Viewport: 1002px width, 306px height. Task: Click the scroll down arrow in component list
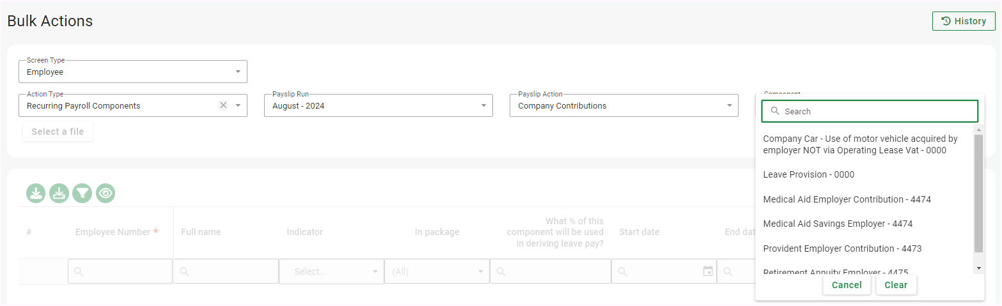pos(978,268)
